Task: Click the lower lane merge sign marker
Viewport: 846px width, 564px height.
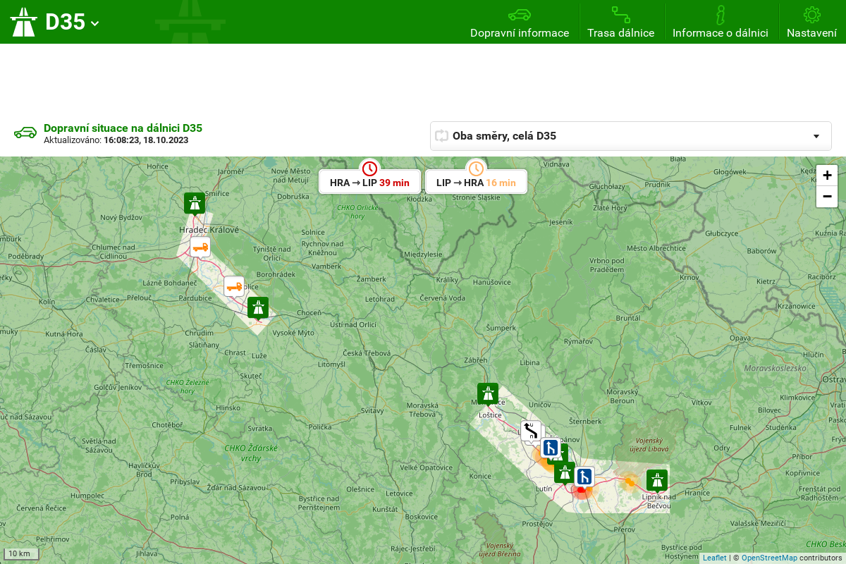Action: tap(584, 477)
